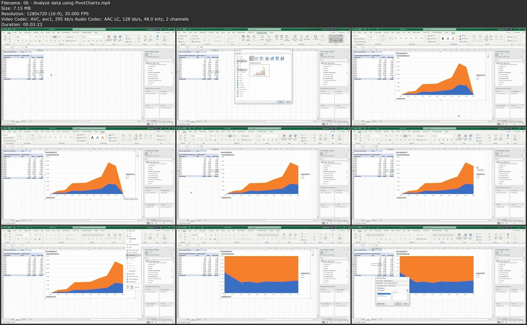Image resolution: width=527 pixels, height=325 pixels.
Task: Open Summarize Values By tab in Value Field Settings
Action: tap(382, 286)
